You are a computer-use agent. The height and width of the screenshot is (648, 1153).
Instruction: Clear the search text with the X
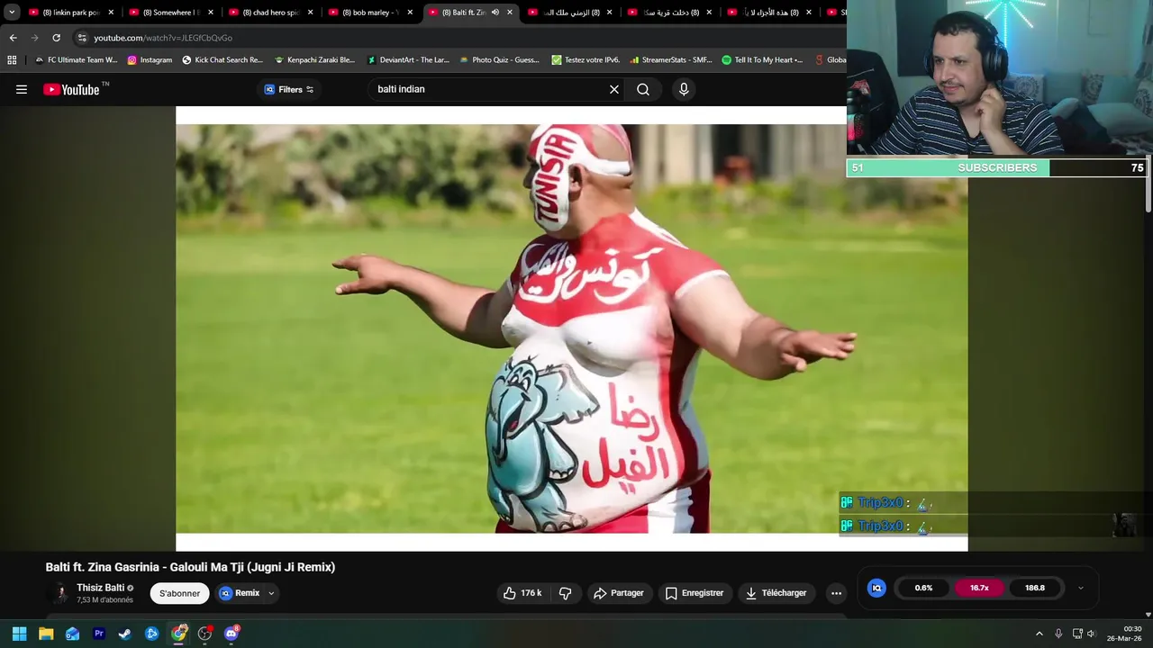tap(614, 89)
